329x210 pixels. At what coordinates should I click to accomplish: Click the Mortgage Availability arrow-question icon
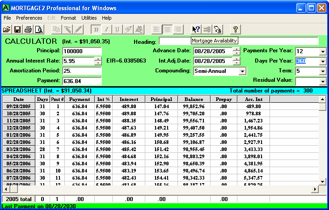[x=196, y=29]
